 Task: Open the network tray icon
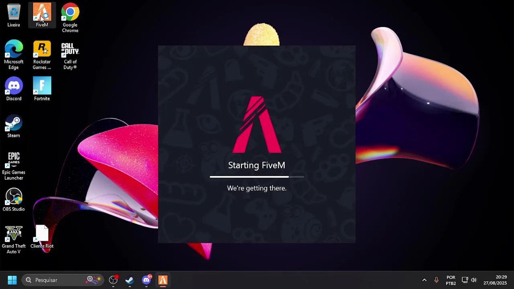pyautogui.click(x=465, y=280)
